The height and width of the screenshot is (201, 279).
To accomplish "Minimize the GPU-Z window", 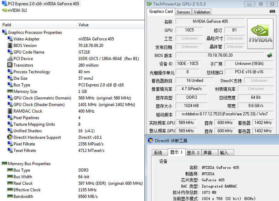I will pyautogui.click(x=249, y=4).
